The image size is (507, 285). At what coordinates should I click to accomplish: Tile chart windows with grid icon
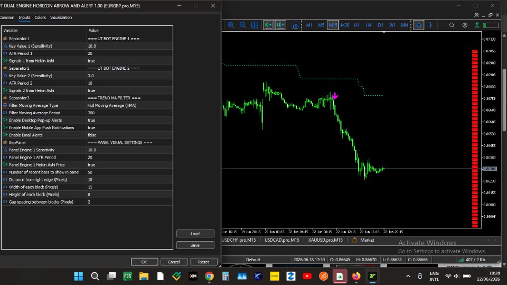coord(255,25)
